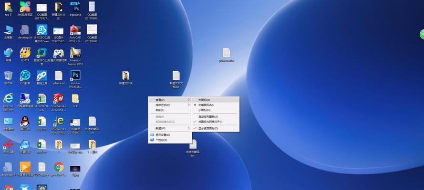Select the 斗牛SEO工具 2017.exe icon

[x=42, y=30]
